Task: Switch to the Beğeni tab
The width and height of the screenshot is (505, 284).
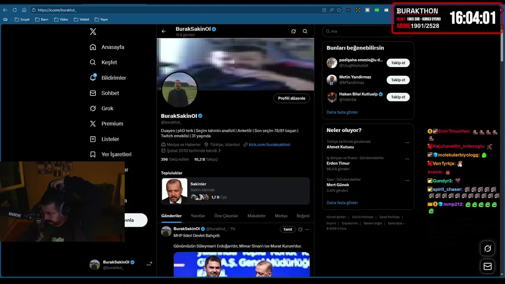Action: (303, 216)
